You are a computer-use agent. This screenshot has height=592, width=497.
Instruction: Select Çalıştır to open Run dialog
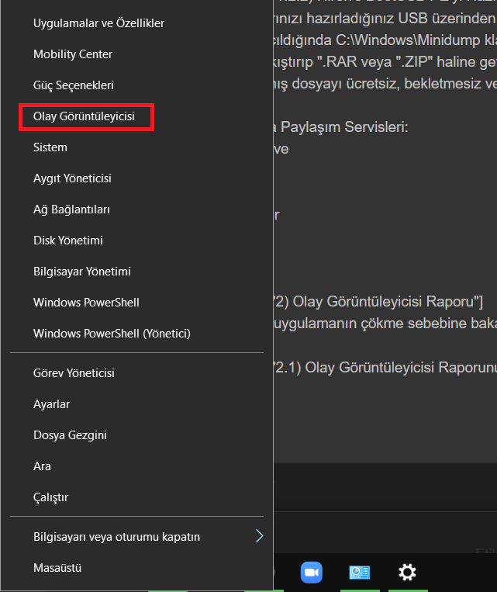click(51, 497)
